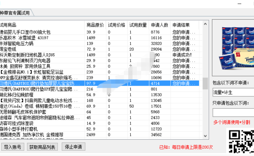The height and width of the screenshot is (156, 254).
Task: Click trial quantity cell 50
Action: click(132, 106)
